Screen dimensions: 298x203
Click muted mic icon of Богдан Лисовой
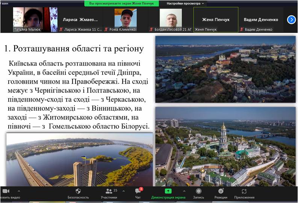click(x=151, y=29)
